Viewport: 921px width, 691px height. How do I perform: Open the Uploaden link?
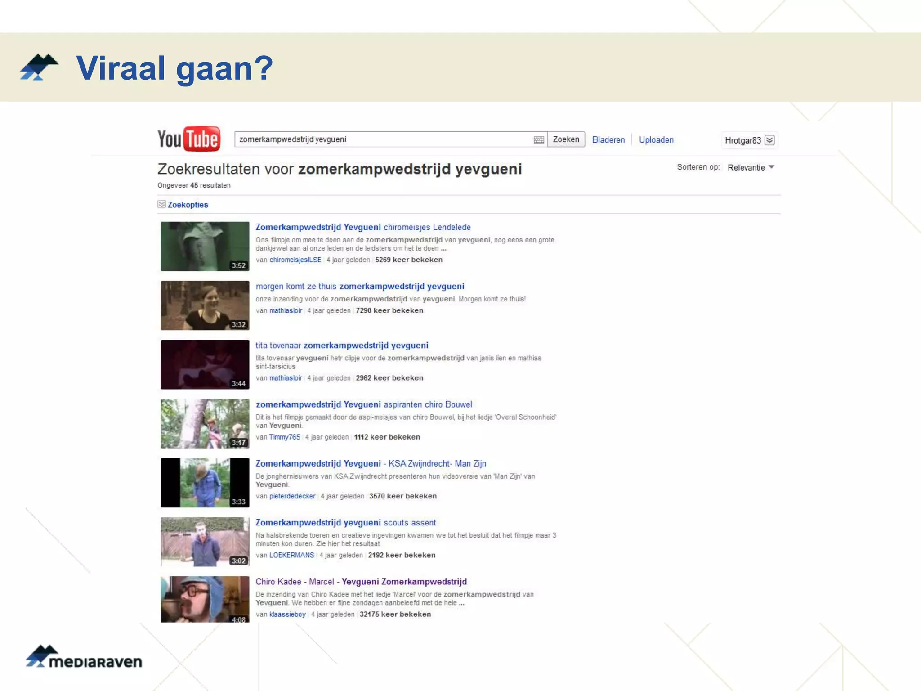[x=656, y=140]
